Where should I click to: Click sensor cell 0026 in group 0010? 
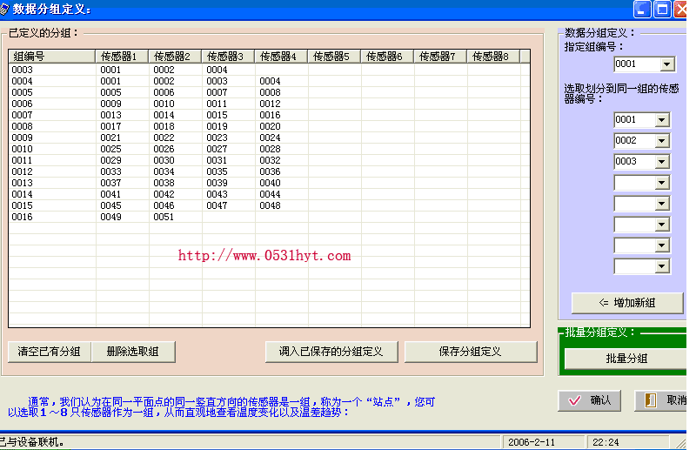[x=164, y=149]
